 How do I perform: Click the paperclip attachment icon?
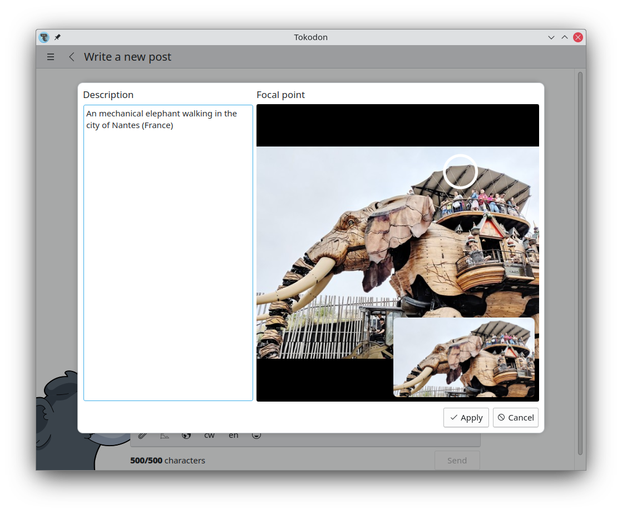[142, 436]
